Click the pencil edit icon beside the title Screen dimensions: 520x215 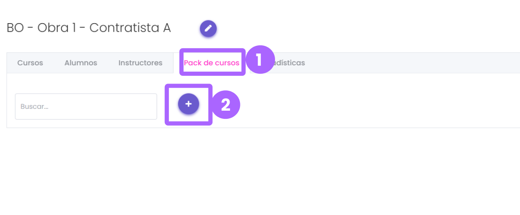tap(208, 29)
